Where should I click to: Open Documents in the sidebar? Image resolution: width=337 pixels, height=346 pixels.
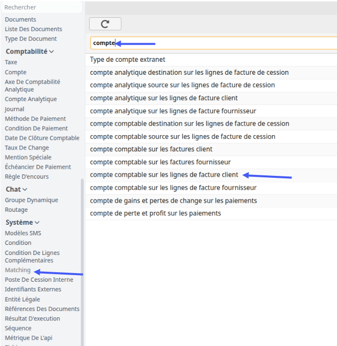[x=21, y=20]
